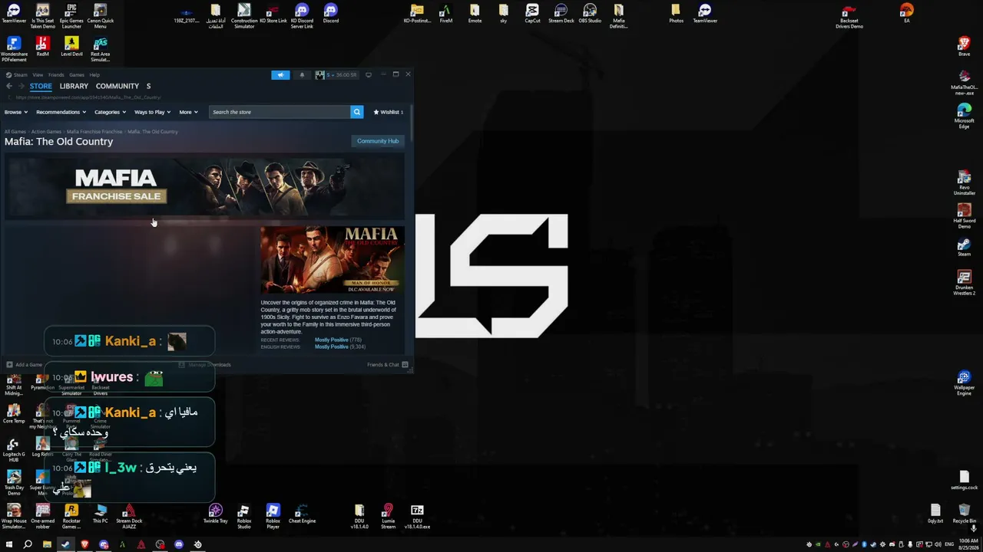Click the Mafia: The Old Country capsule image

pyautogui.click(x=333, y=259)
